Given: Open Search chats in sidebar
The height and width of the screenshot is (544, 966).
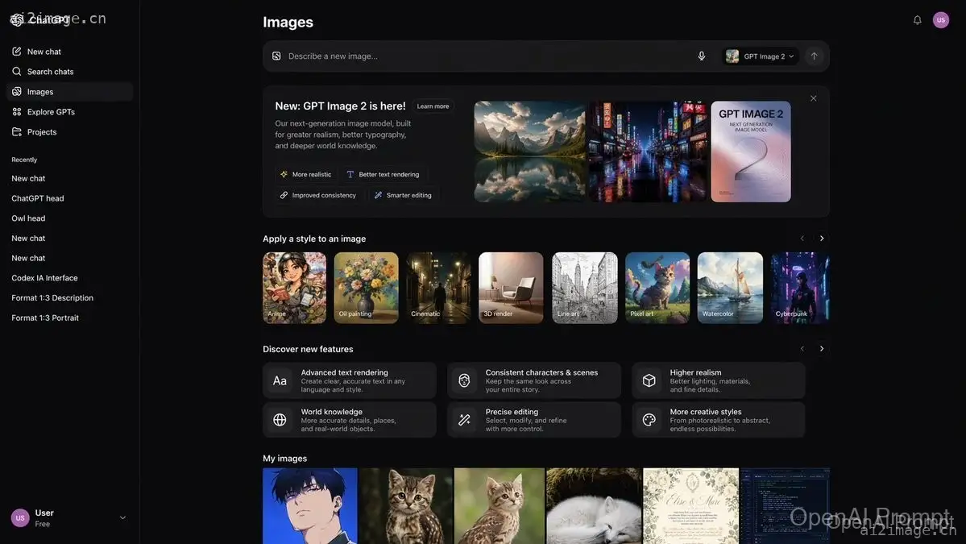Looking at the screenshot, I should coord(69,72).
